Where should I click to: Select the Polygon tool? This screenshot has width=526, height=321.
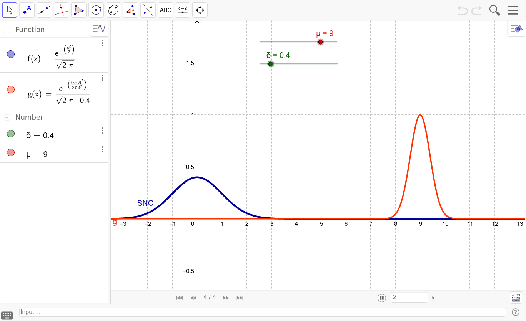point(79,10)
